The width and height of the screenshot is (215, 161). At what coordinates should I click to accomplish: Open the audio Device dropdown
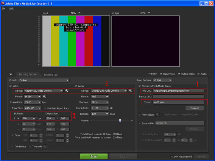(109, 91)
